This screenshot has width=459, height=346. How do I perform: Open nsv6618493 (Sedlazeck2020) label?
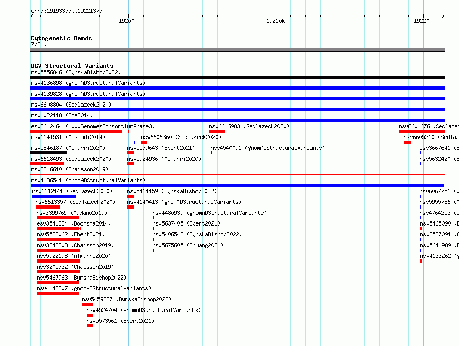[71, 159]
